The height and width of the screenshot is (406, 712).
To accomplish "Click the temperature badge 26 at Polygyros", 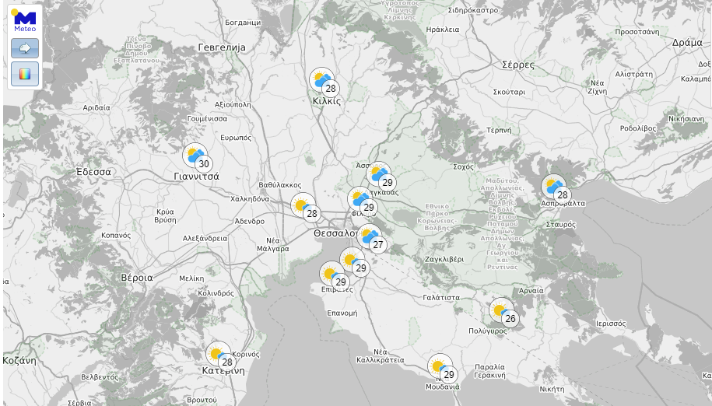I will click(510, 319).
